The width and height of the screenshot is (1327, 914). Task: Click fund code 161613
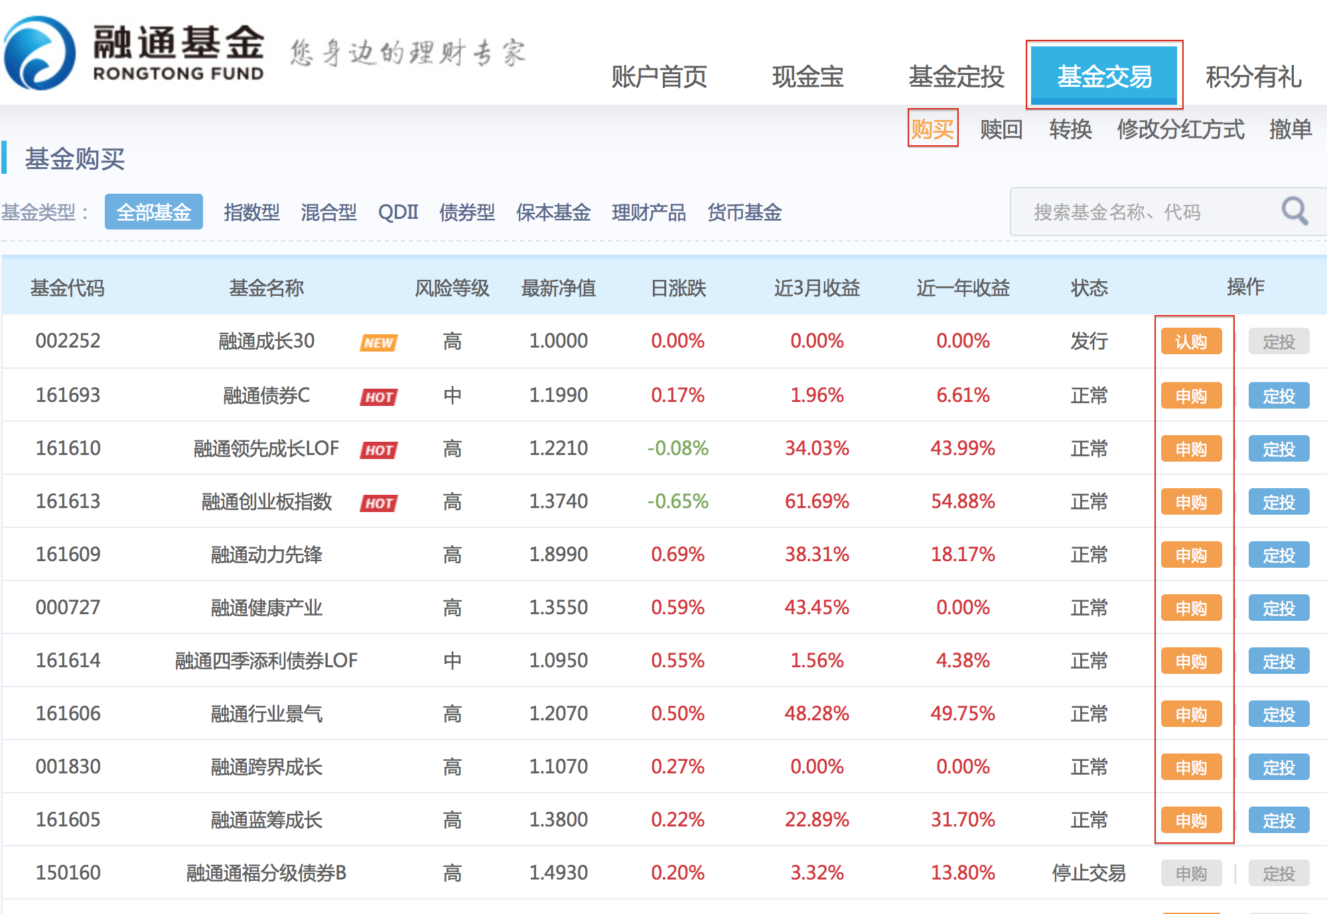click(68, 501)
